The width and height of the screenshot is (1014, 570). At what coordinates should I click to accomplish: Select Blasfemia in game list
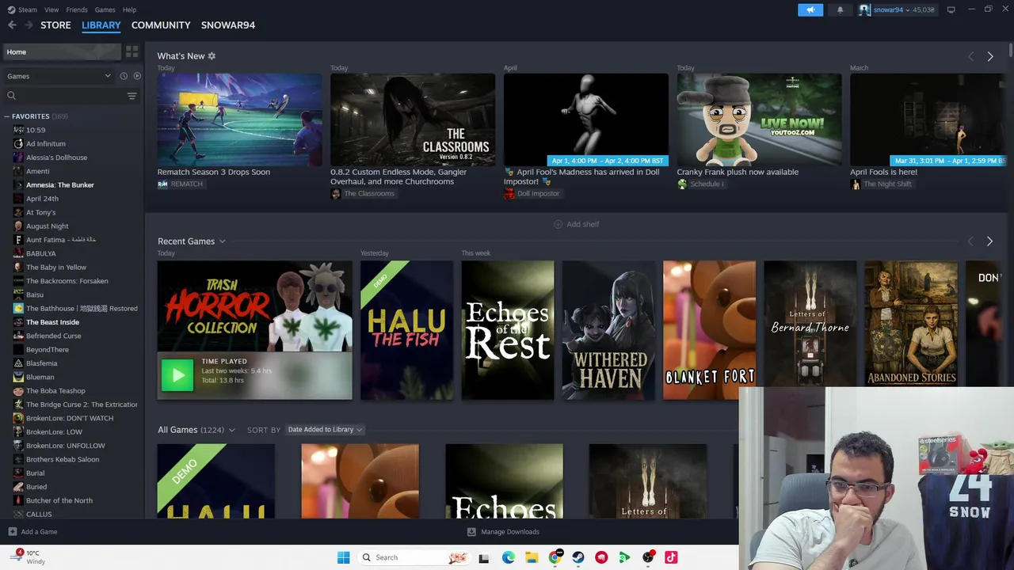coord(41,363)
